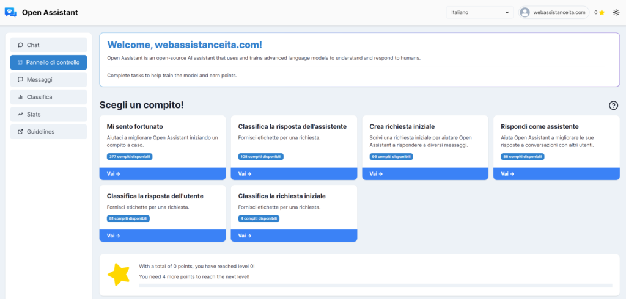
Task: Click Vai on Mi sento fortunato card
Action: click(163, 174)
